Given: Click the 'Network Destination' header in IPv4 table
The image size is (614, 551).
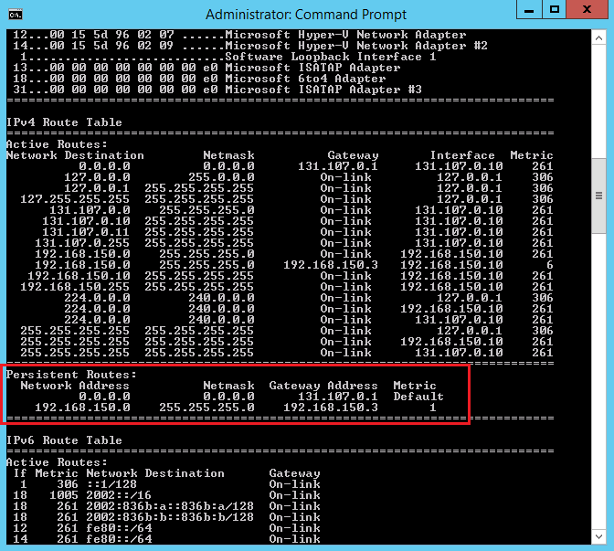Looking at the screenshot, I should click(x=75, y=155).
